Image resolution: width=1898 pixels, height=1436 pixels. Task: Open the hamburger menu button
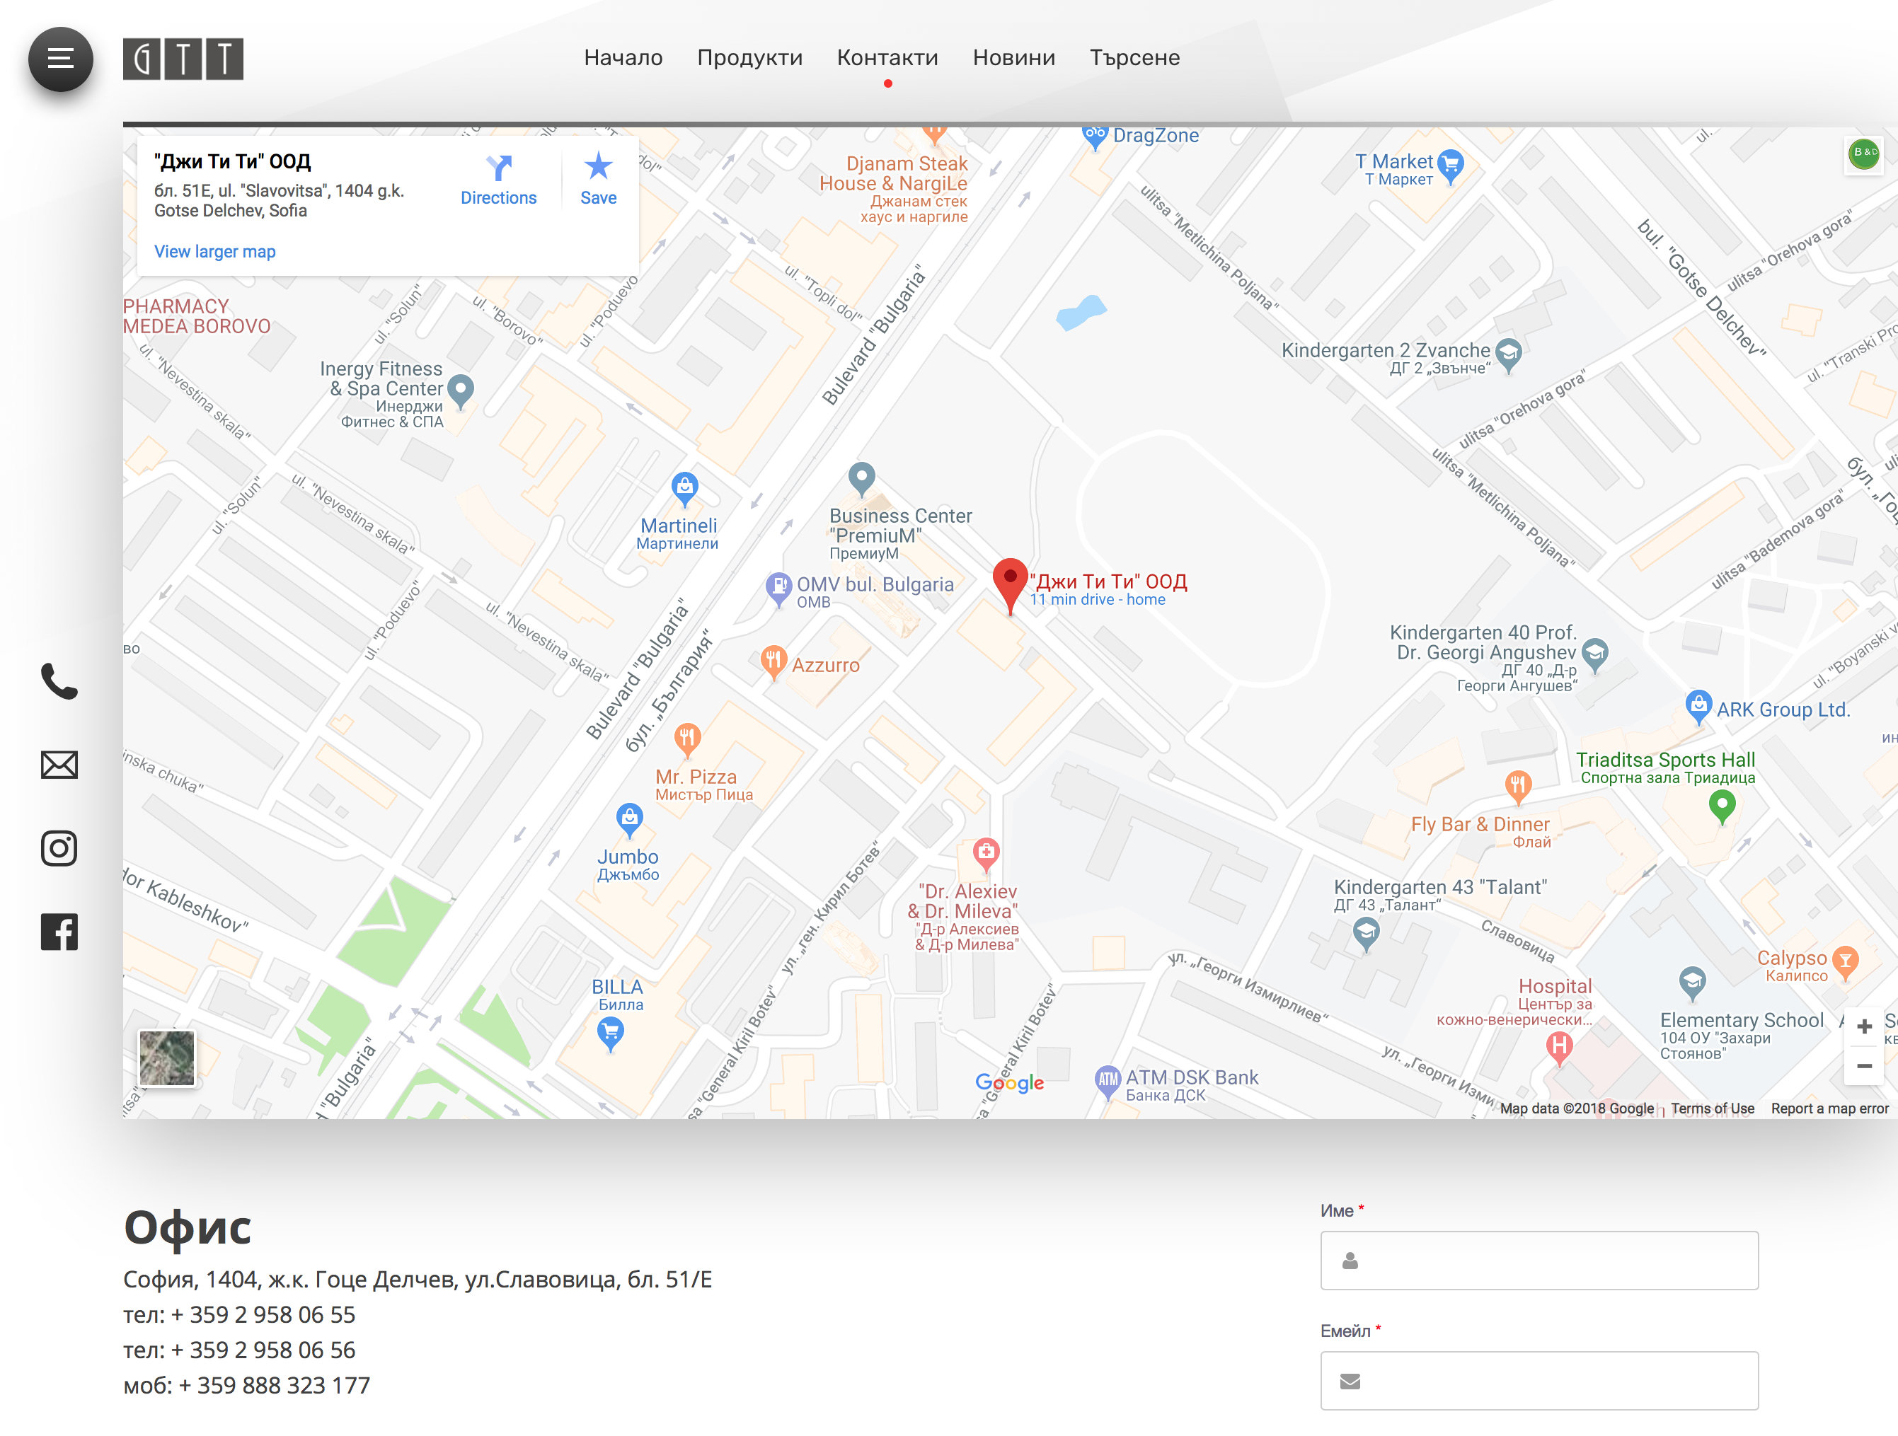[60, 58]
